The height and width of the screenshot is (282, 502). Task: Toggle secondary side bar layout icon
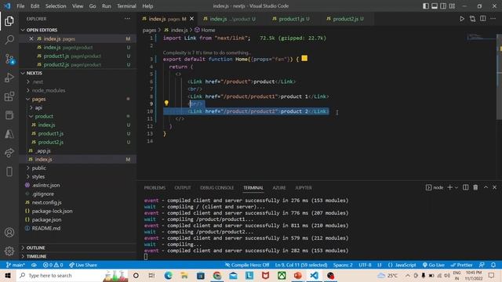443,6
